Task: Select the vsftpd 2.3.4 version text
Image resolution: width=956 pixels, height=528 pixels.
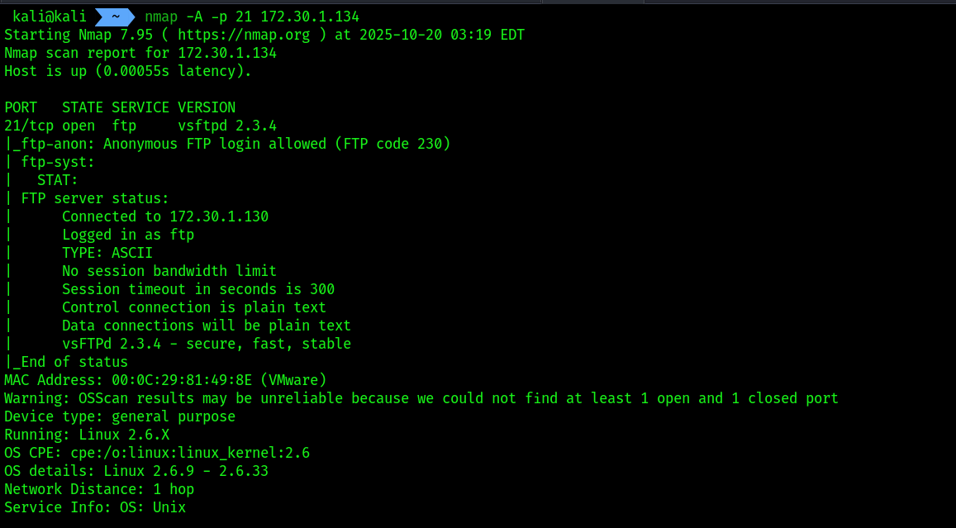Action: pyautogui.click(x=227, y=126)
